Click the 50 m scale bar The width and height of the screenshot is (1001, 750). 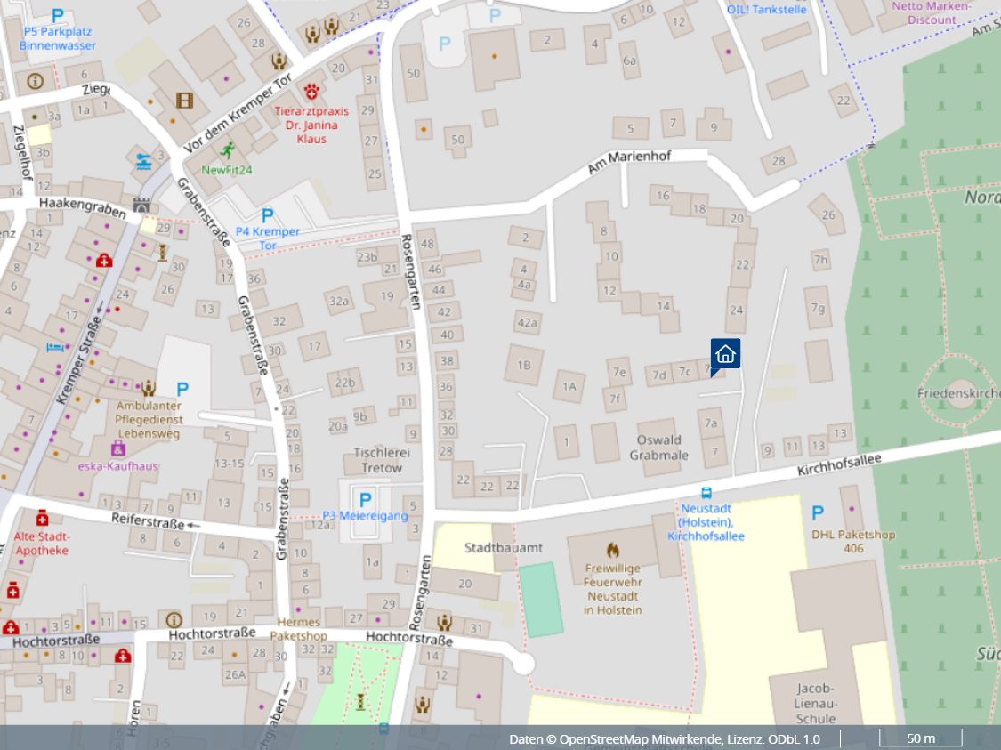point(921,738)
